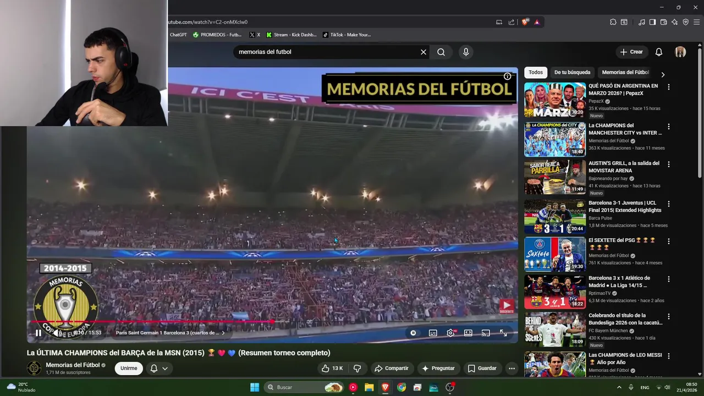Open options for 'La CHAMPIONS del MANCHESTER CITY' video
The image size is (704, 396).
tap(669, 127)
